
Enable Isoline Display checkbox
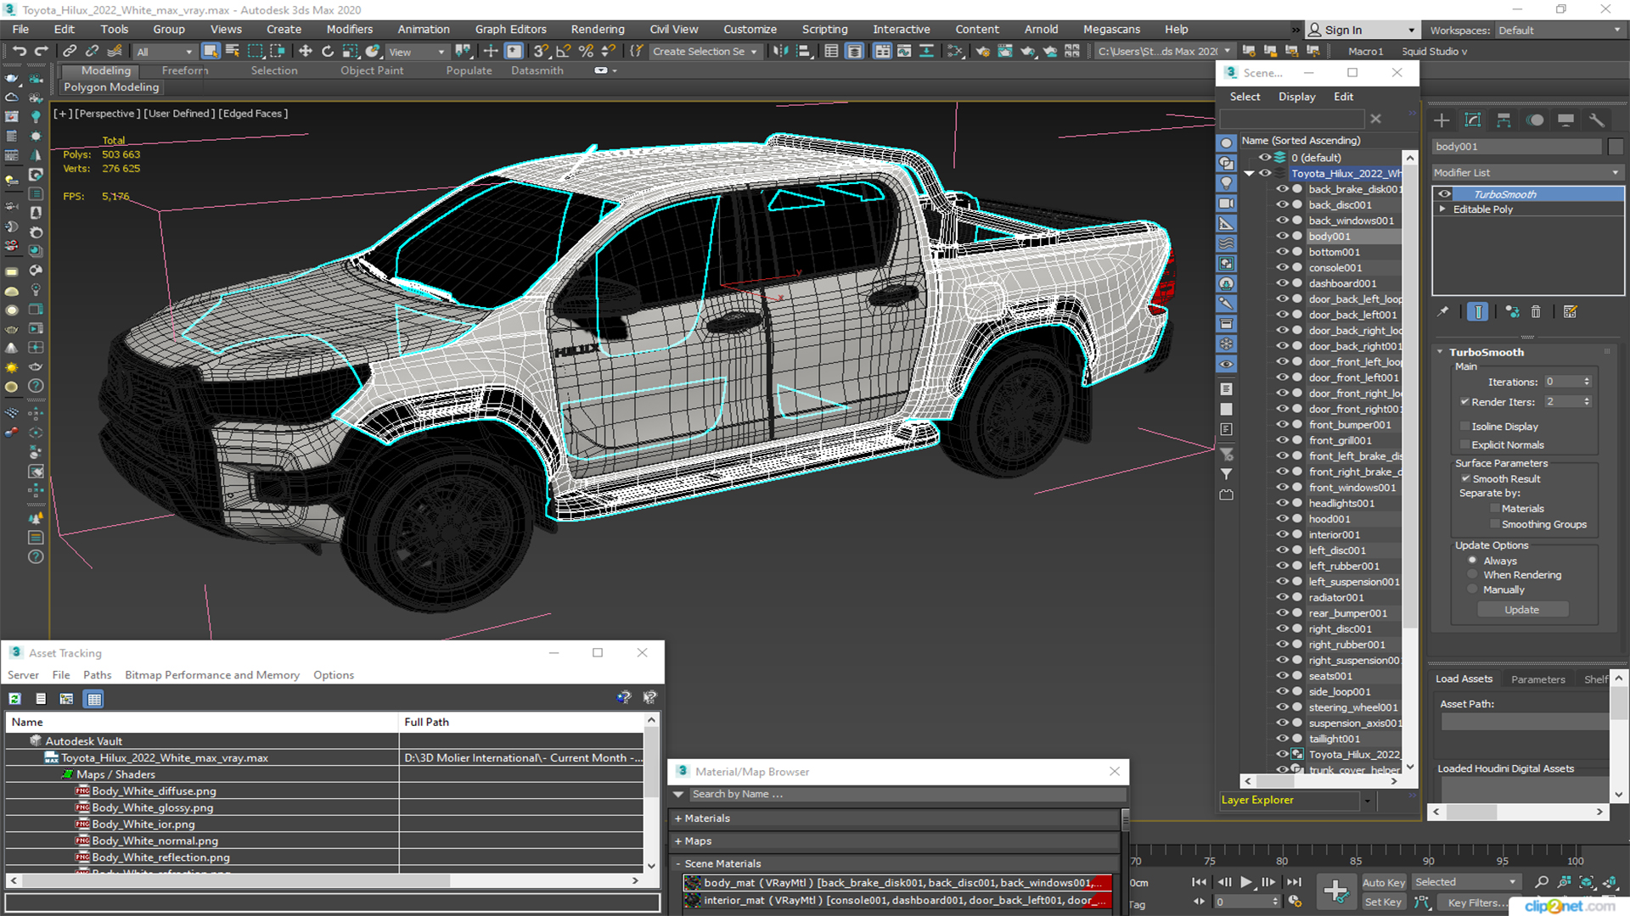click(x=1465, y=427)
